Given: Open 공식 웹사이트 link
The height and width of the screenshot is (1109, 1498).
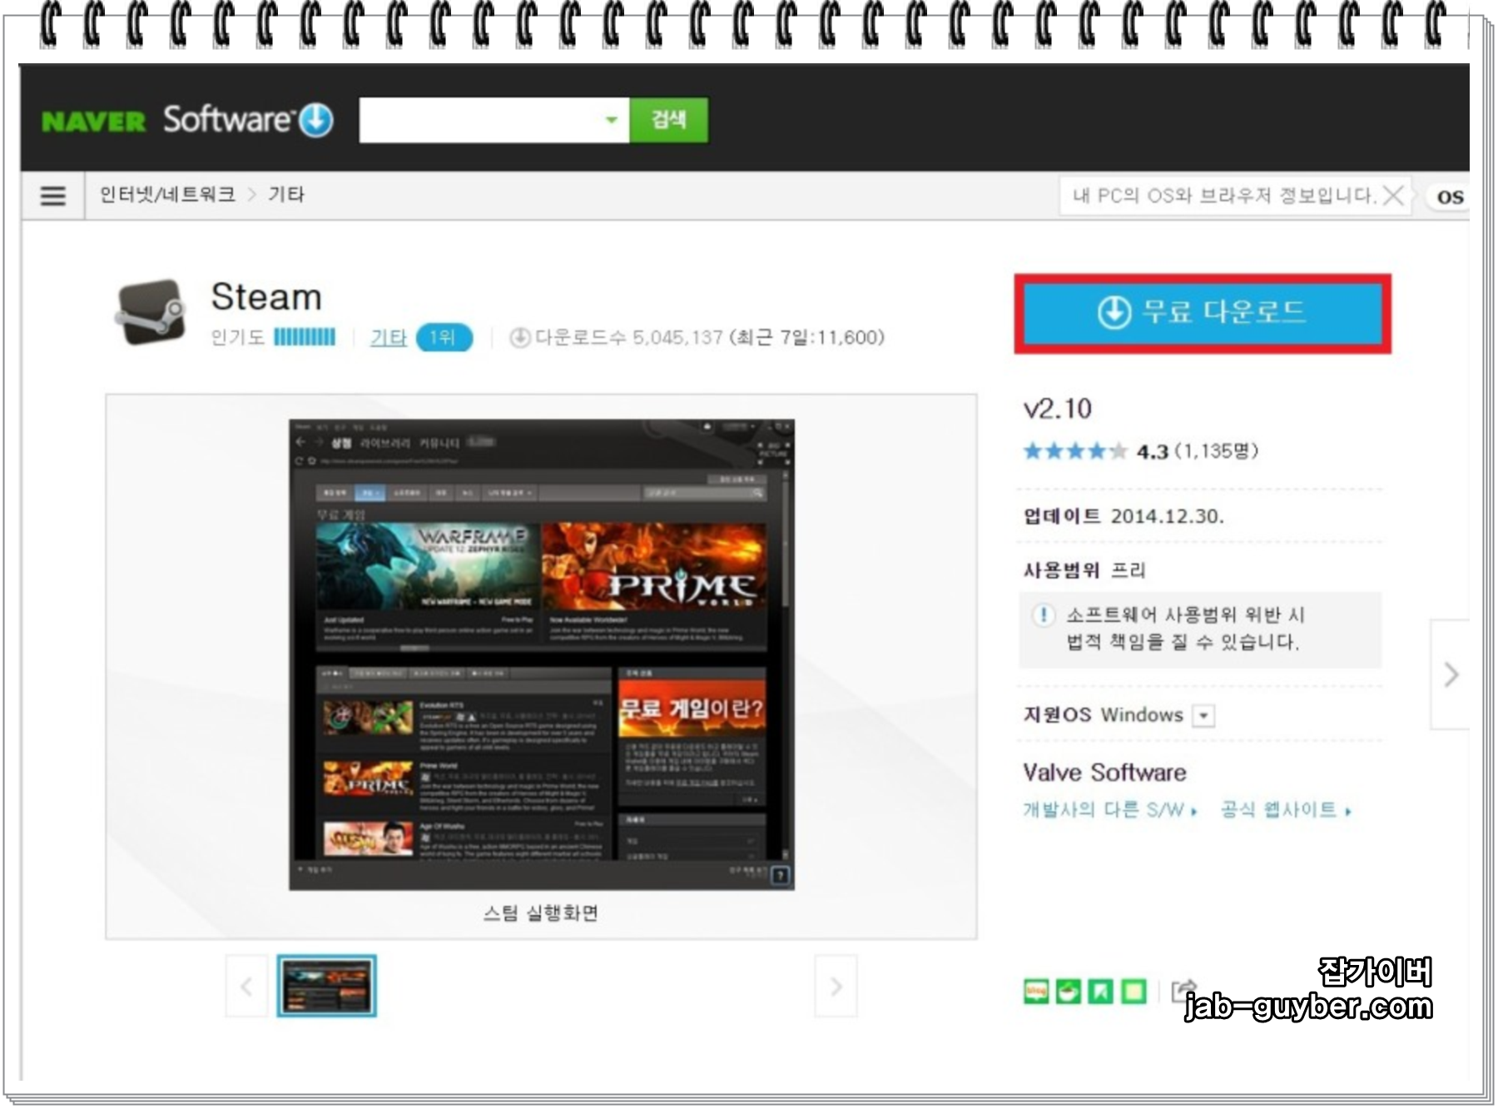Looking at the screenshot, I should (x=1286, y=809).
